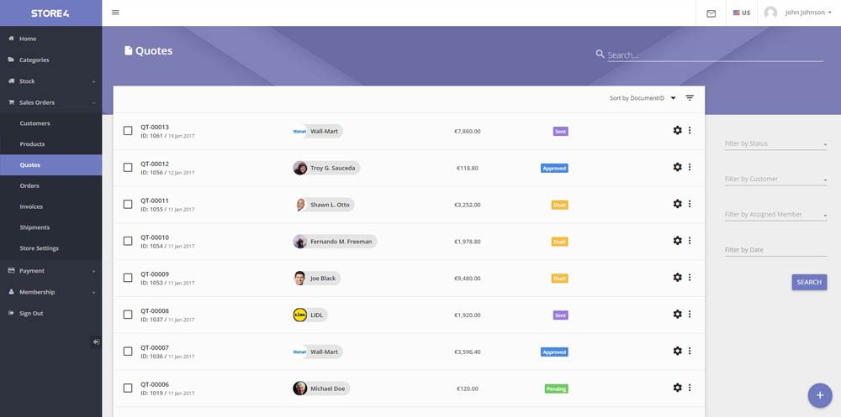Click the LIDL customer chip
This screenshot has height=417, width=841.
coord(310,315)
